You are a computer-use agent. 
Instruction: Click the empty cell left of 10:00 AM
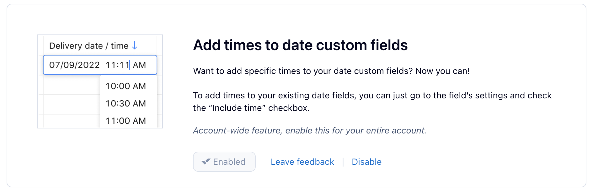pyautogui.click(x=72, y=85)
